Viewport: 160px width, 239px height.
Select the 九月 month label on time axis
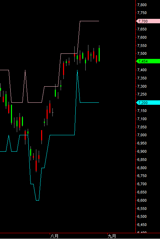click(x=112, y=236)
